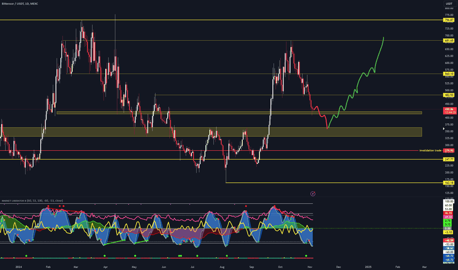Click the 650.00 tick on price axis

tap(449, 49)
